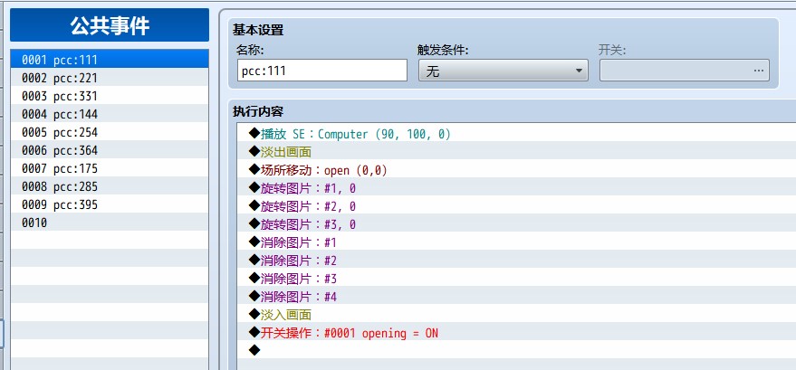796x370 pixels.
Task: Select the 消除图片：#3 command
Action: pos(516,279)
